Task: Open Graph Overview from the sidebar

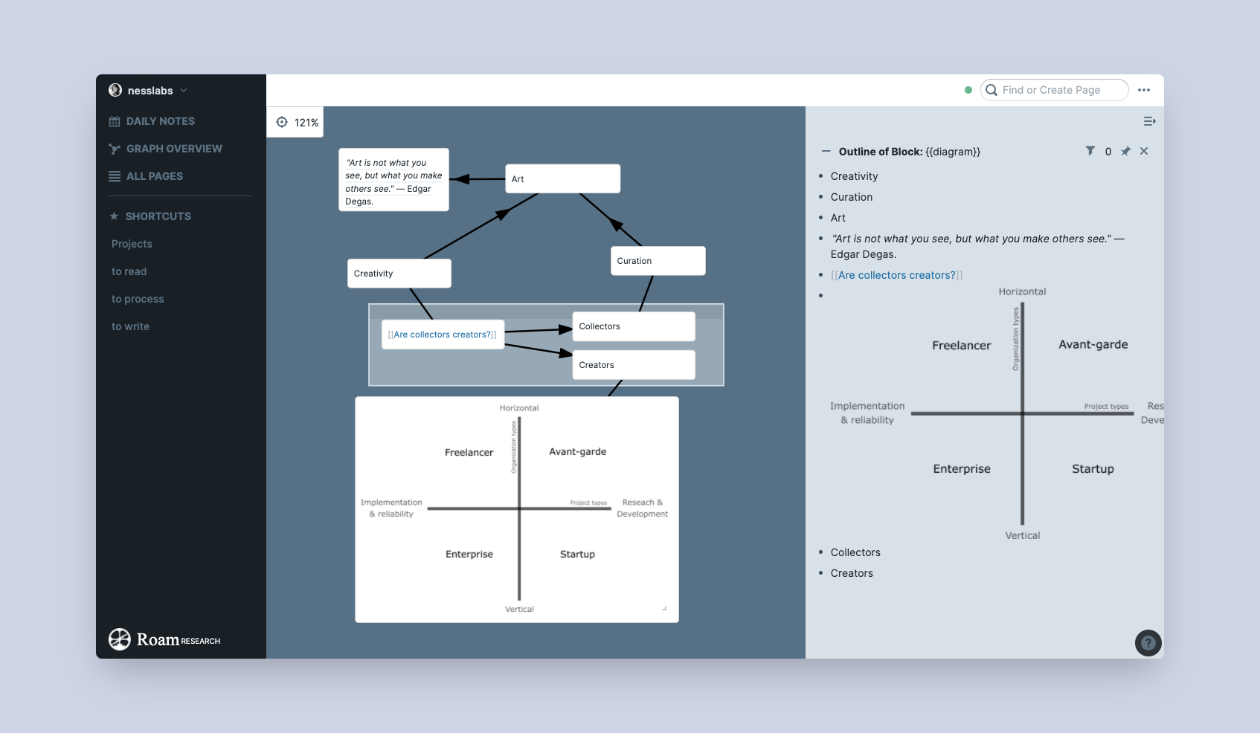Action: coord(174,148)
